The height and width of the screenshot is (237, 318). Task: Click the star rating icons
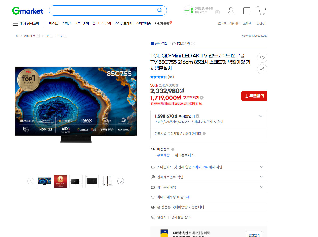click(158, 77)
